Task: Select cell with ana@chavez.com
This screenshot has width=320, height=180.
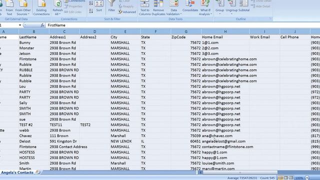Action: [225, 136]
